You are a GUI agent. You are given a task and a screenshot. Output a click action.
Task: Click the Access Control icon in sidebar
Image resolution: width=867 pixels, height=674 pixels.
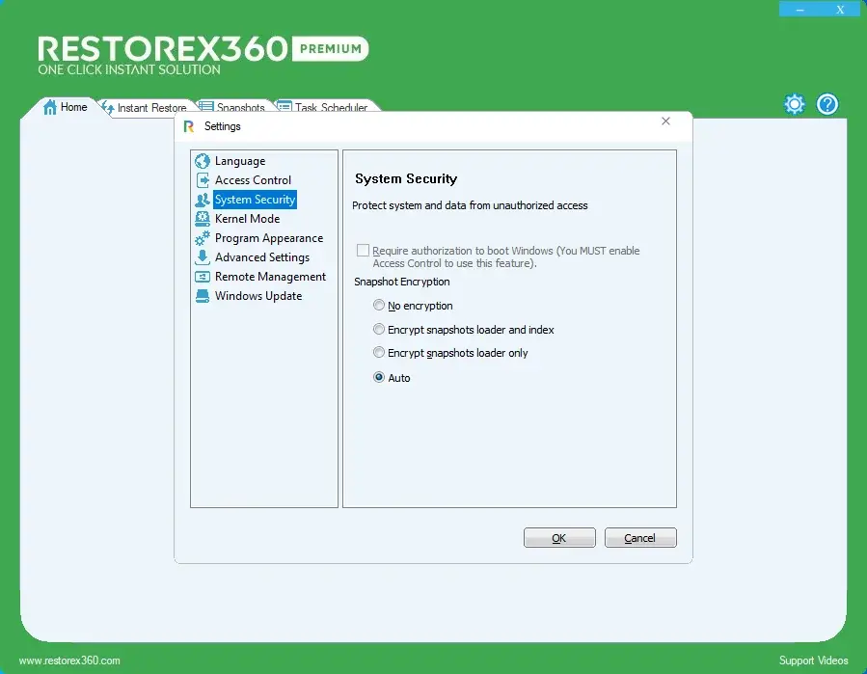202,180
